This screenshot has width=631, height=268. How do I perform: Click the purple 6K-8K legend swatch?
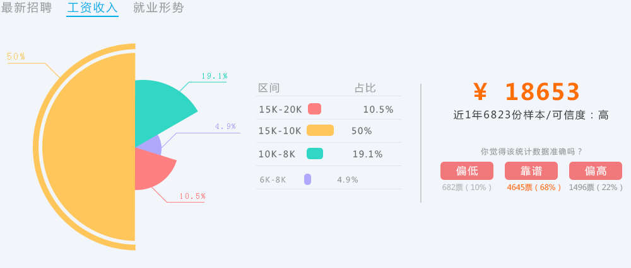pos(308,179)
